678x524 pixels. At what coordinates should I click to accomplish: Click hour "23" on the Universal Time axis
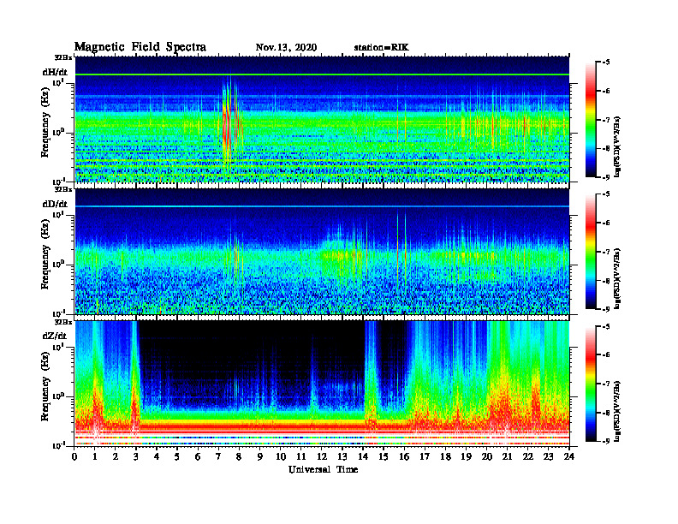click(548, 456)
